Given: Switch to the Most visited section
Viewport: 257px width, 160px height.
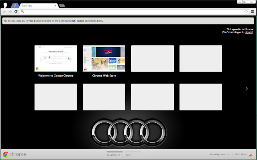Looking at the screenshot, I should coord(114,154).
